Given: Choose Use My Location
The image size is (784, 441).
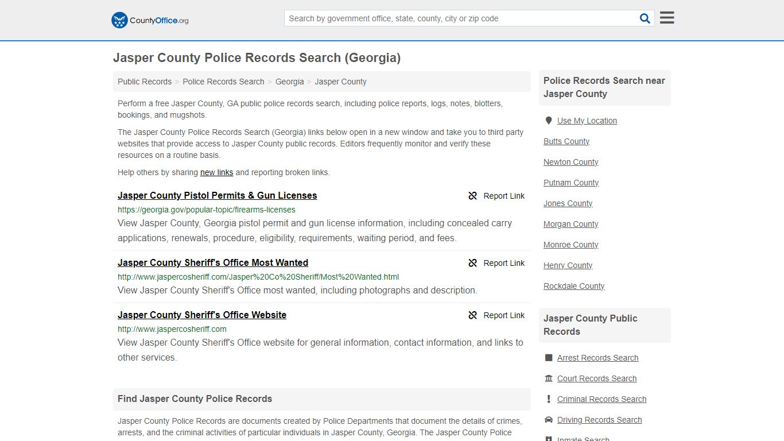Looking at the screenshot, I should point(587,121).
